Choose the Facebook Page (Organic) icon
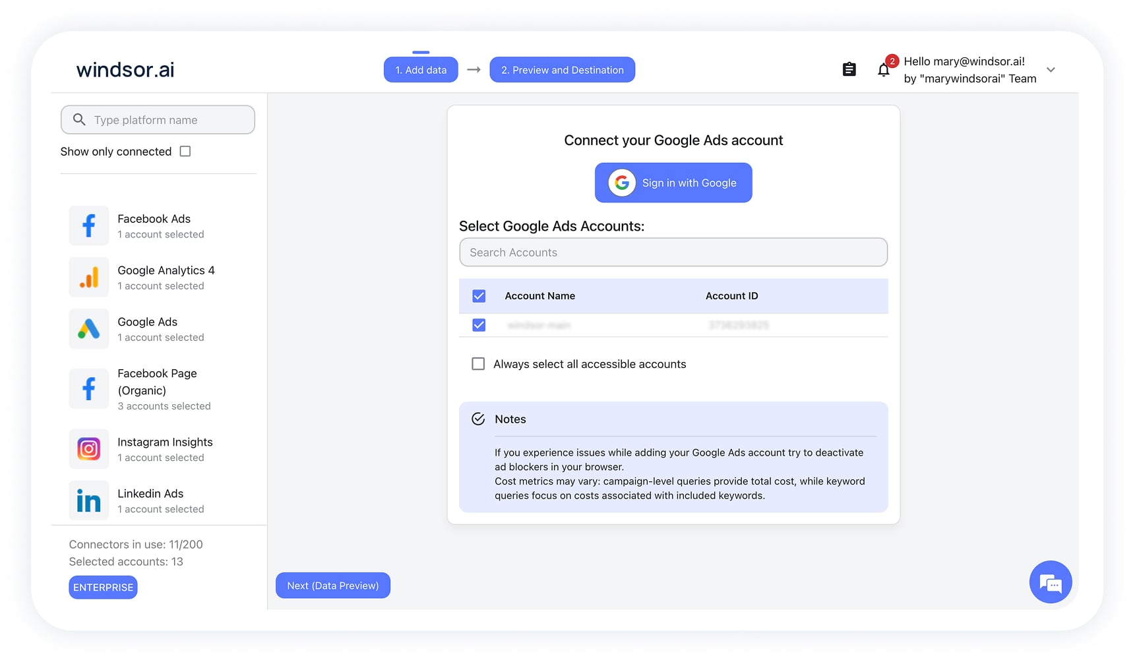Viewport: 1135px width, 662px height. (88, 388)
